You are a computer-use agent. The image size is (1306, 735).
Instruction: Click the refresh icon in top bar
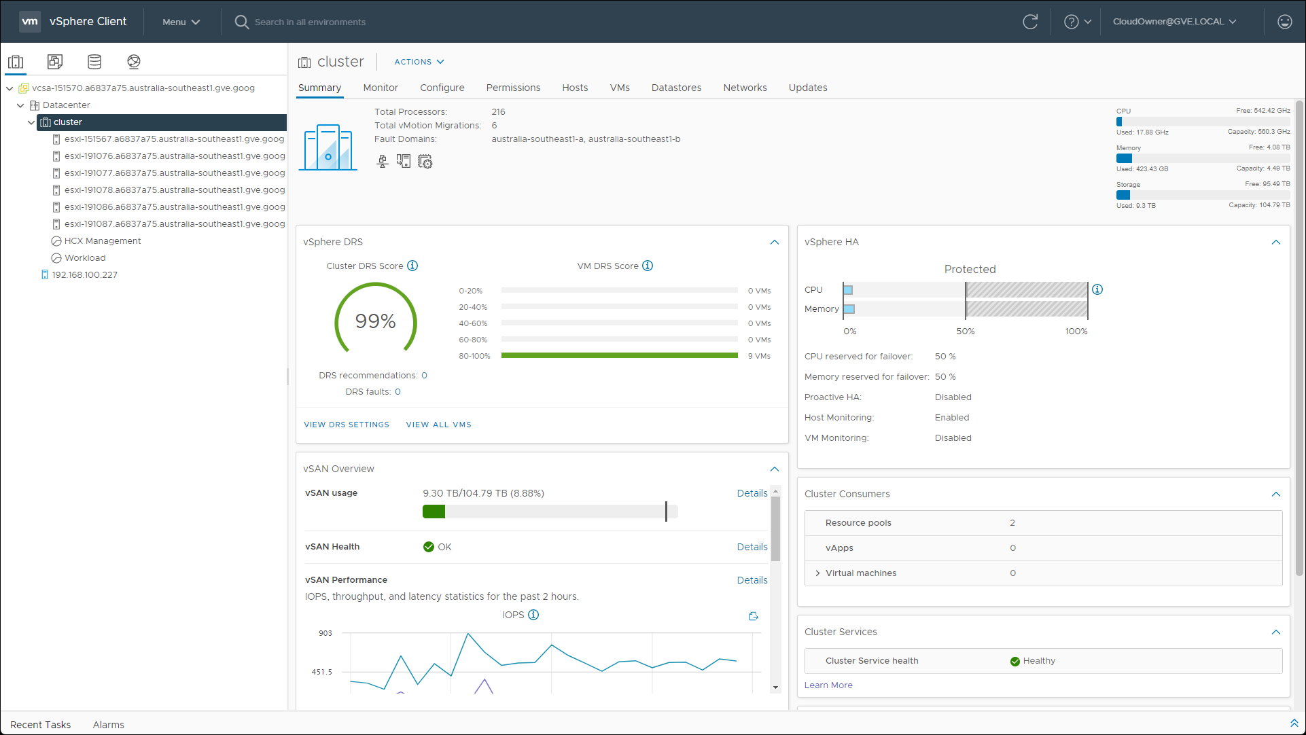(x=1030, y=22)
